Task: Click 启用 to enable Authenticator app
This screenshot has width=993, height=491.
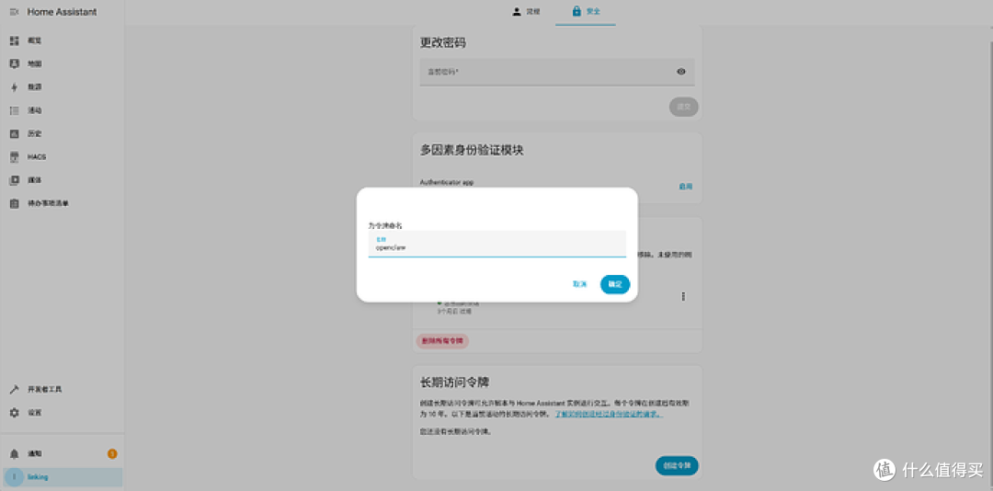Action: click(685, 187)
